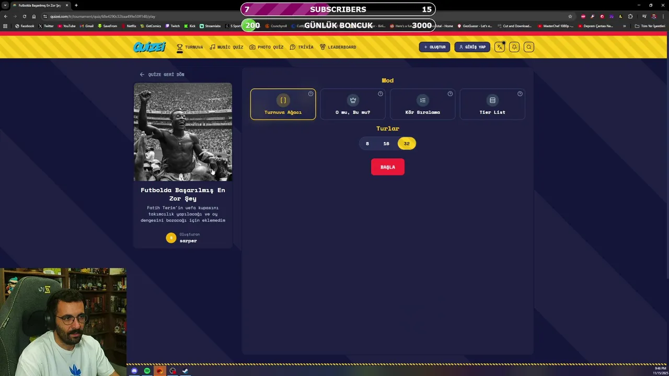Select the Tier List mode
The height and width of the screenshot is (376, 669).
tap(492, 104)
